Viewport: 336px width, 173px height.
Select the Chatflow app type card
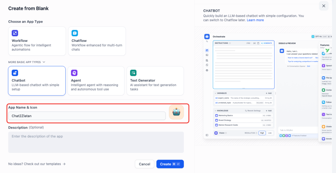coord(97,41)
